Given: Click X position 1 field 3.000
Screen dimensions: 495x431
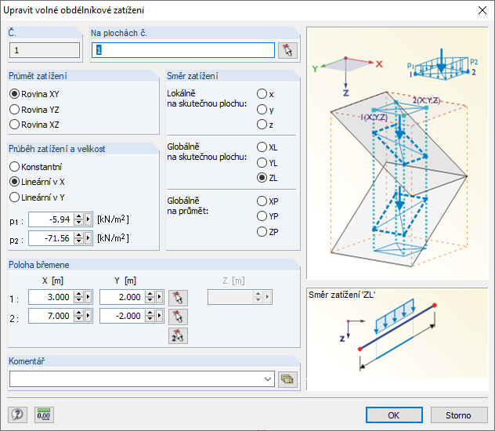Looking at the screenshot, I should point(51,297).
